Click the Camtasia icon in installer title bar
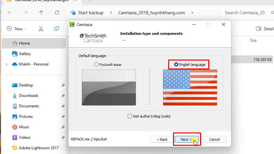 (x=72, y=25)
